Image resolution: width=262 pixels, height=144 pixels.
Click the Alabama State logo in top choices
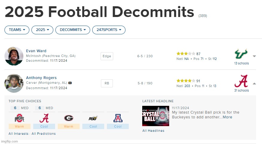[x=93, y=118]
